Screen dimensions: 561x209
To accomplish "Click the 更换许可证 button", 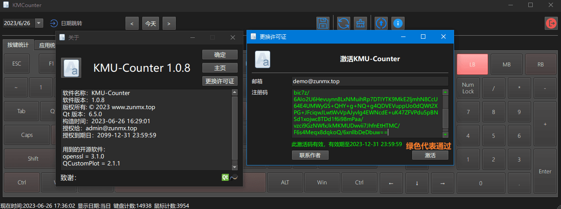I will pos(220,81).
